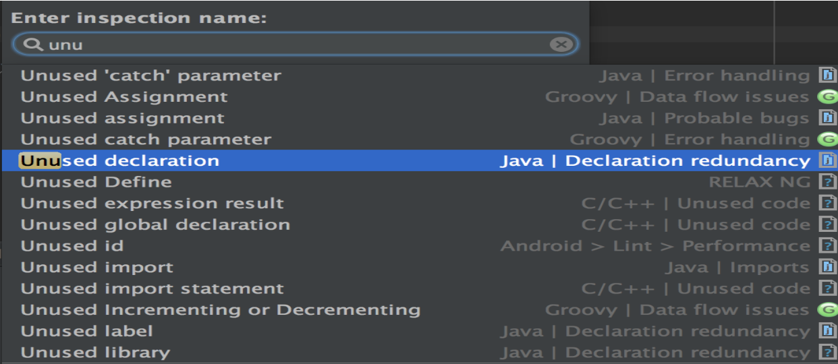This screenshot has height=364, width=838.
Task: Click the Java icon on Unused import row
Action: 827,268
